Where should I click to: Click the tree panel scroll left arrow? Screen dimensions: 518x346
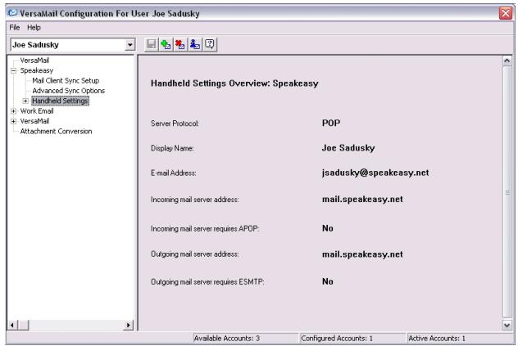click(x=12, y=326)
